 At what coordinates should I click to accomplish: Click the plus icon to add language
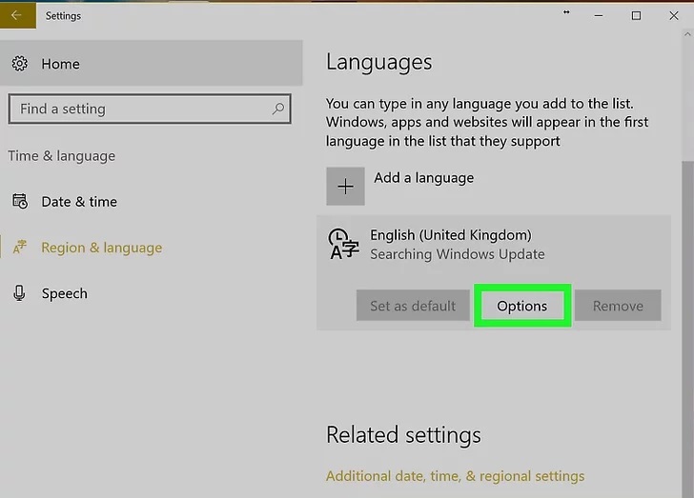point(345,187)
